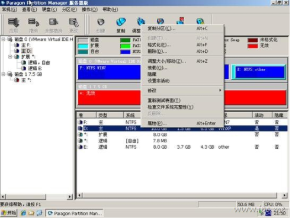
Task: Choose 检查文件系统完整性(Y) from context menu
Action: pos(182,107)
